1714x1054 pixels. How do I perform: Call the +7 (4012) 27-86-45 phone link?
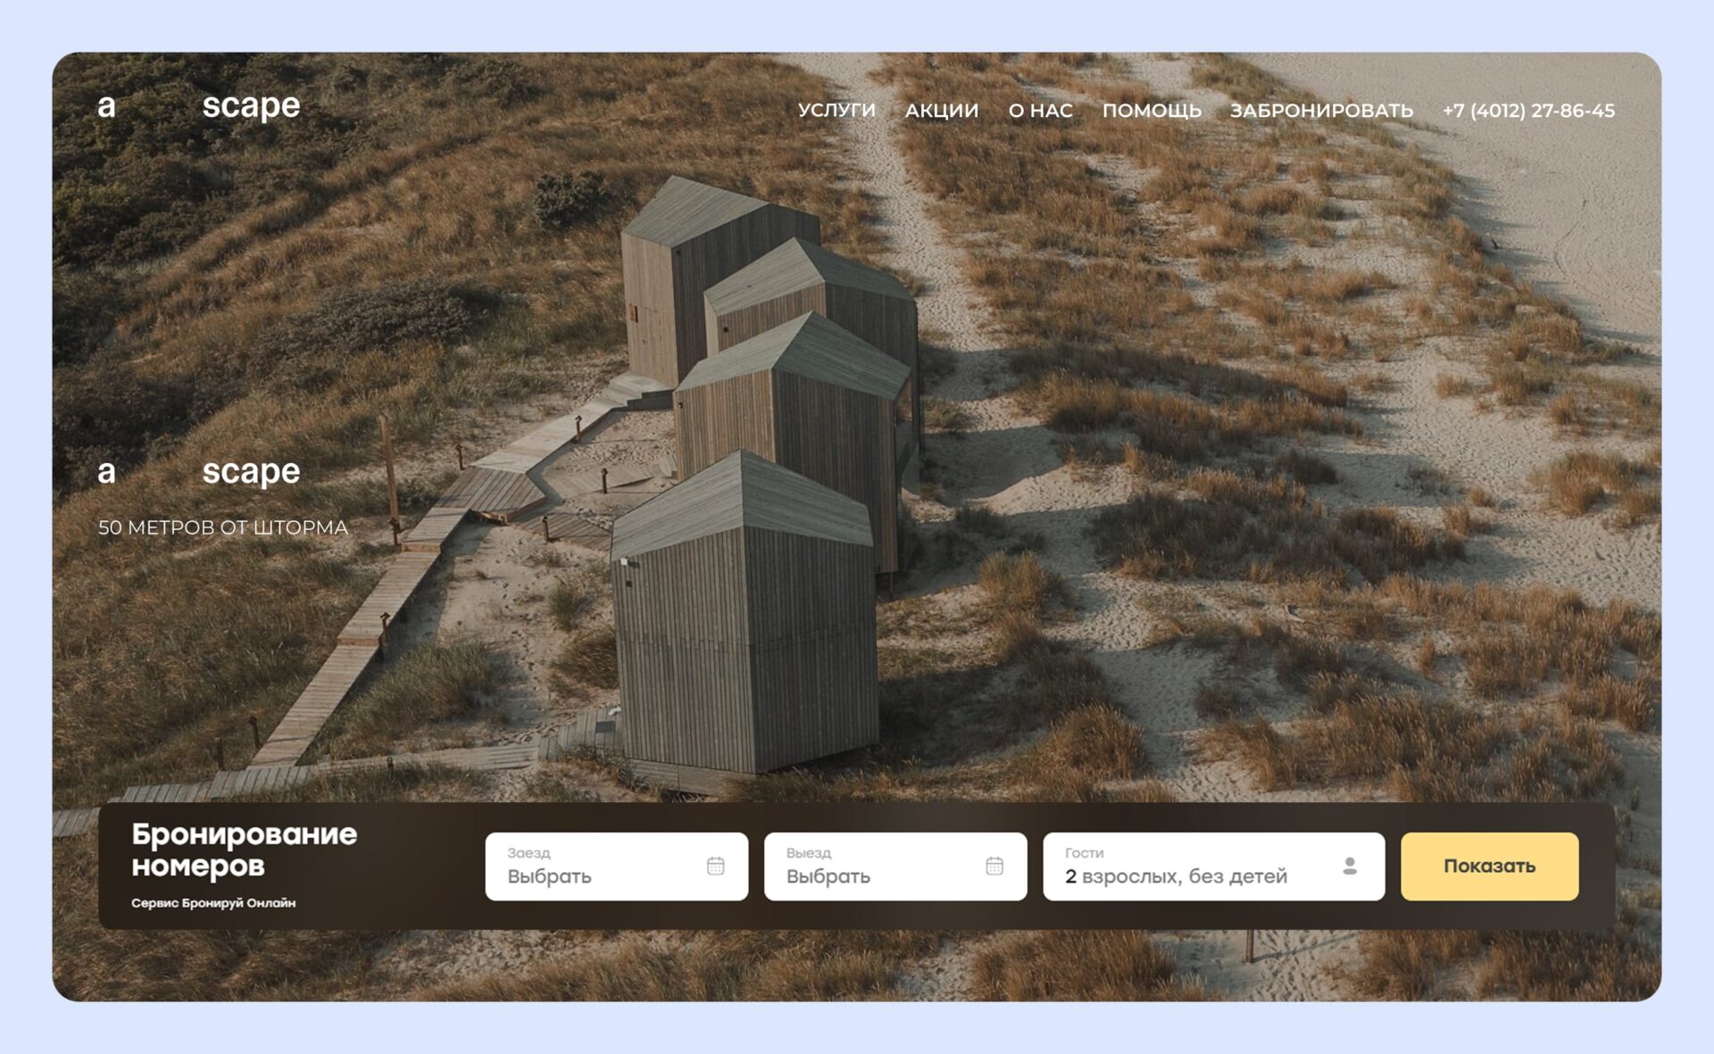[1528, 111]
